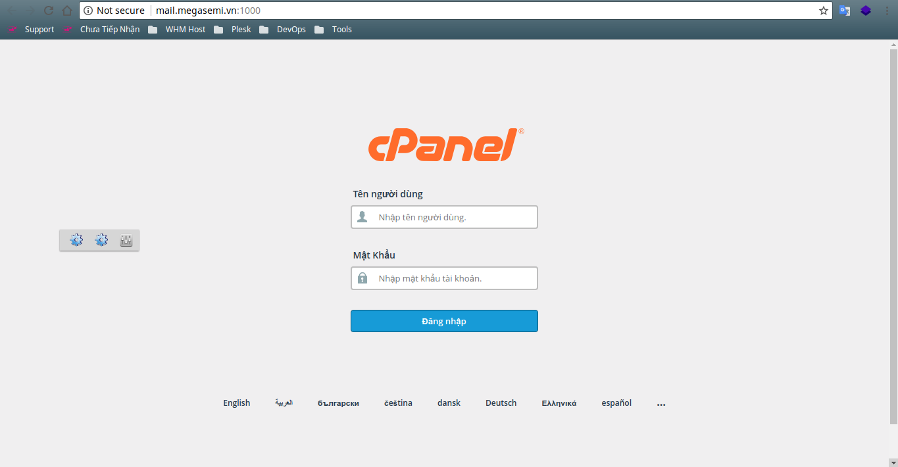This screenshot has height=467, width=898.
Task: Click the Mật Khẩu label
Action: (374, 255)
